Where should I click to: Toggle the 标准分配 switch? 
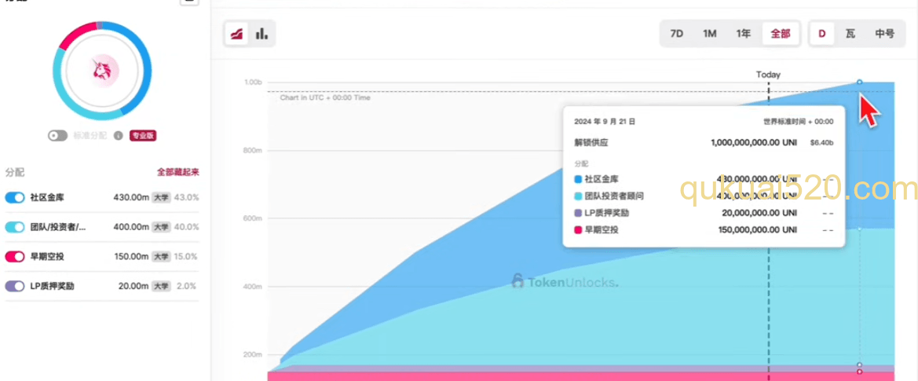tap(58, 136)
